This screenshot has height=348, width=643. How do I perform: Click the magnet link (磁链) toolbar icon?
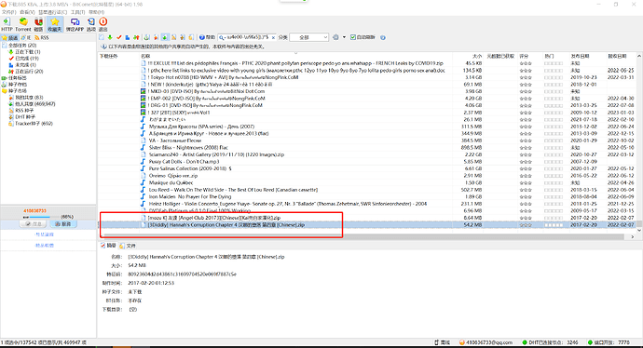tap(38, 24)
